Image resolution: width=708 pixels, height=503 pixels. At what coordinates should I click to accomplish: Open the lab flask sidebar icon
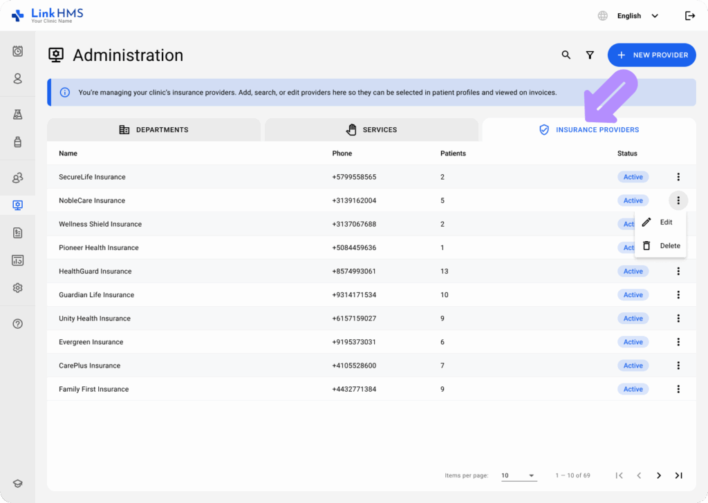pos(18,115)
